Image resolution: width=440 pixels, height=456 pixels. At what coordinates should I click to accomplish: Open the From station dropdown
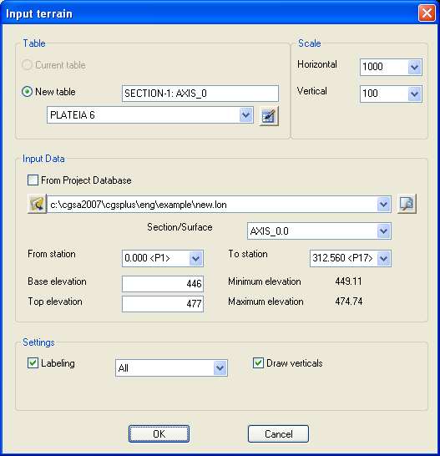tap(195, 258)
